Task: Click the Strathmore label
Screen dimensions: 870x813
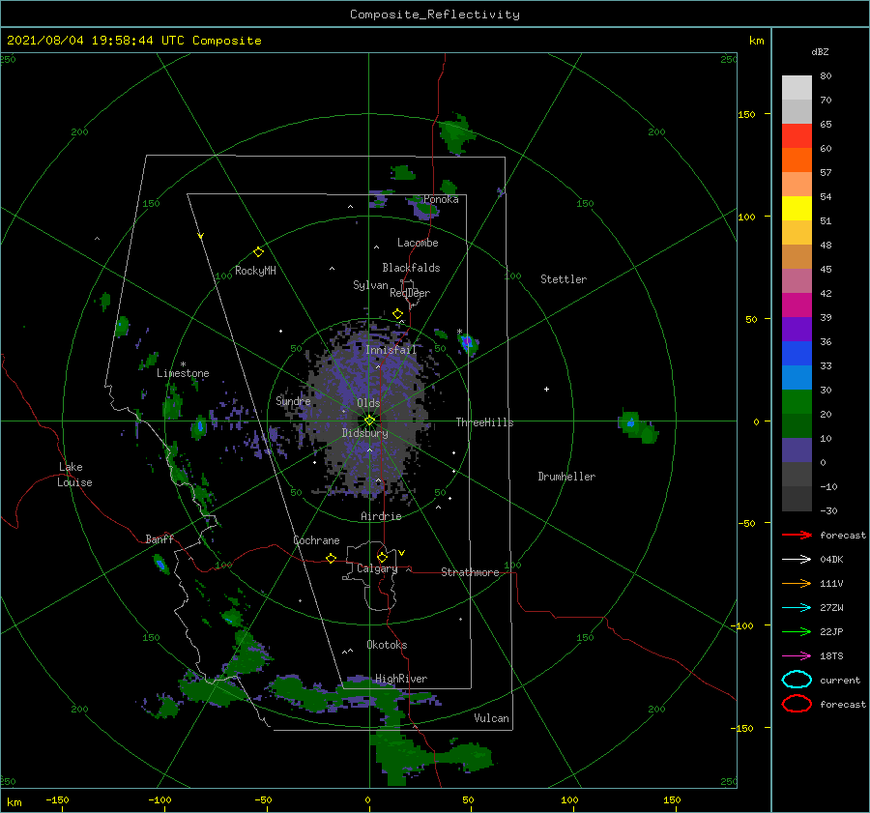Action: pyautogui.click(x=470, y=572)
